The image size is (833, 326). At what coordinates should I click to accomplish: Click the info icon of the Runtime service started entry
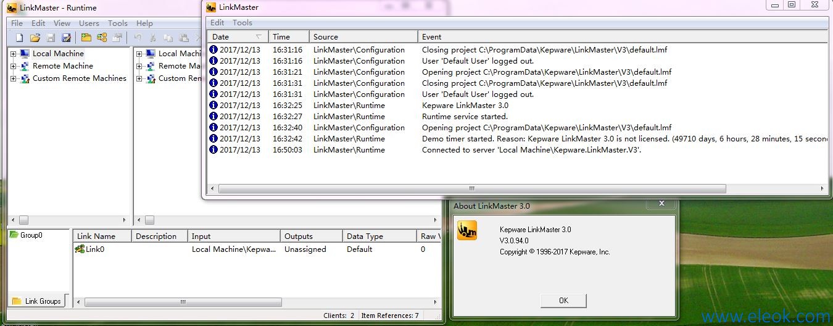click(x=213, y=117)
